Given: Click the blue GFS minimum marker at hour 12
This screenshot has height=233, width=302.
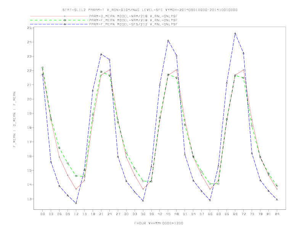Looking at the screenshot, I should coord(76,203).
